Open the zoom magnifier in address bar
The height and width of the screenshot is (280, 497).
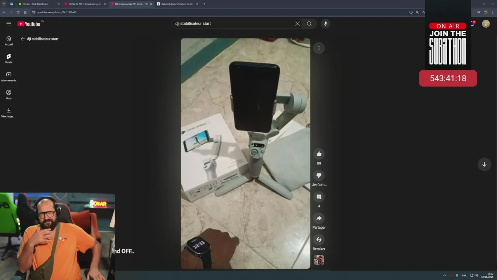[x=417, y=12]
